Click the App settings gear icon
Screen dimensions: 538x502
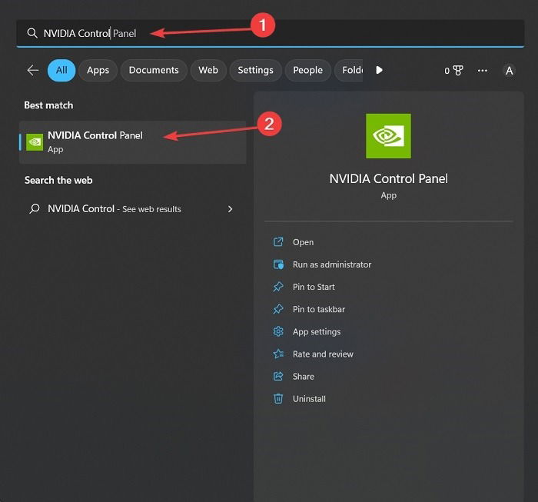pyautogui.click(x=278, y=331)
